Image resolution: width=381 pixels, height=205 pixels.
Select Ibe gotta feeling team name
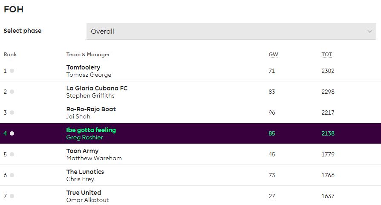click(x=91, y=130)
